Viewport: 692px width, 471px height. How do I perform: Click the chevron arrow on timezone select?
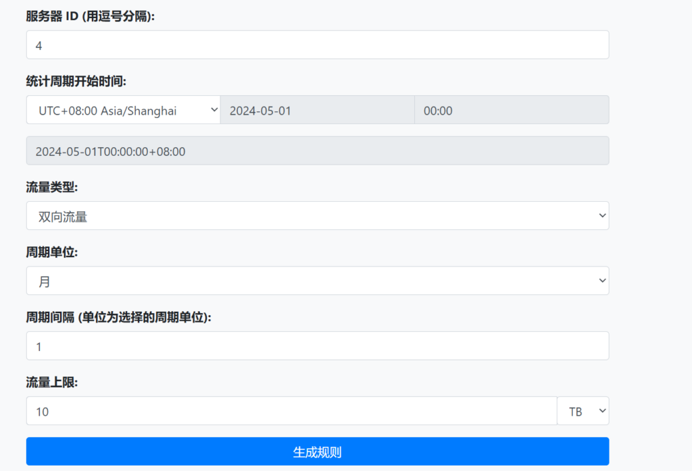coord(214,110)
